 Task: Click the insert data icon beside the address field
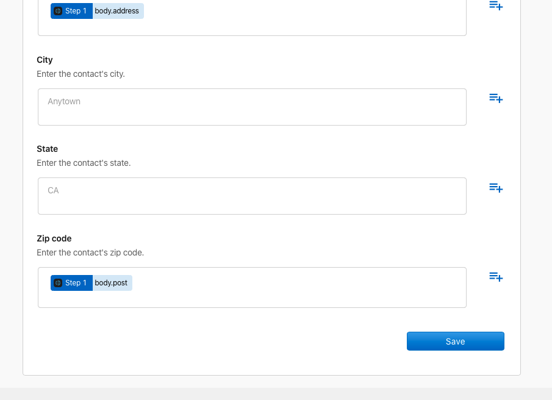coord(496,5)
